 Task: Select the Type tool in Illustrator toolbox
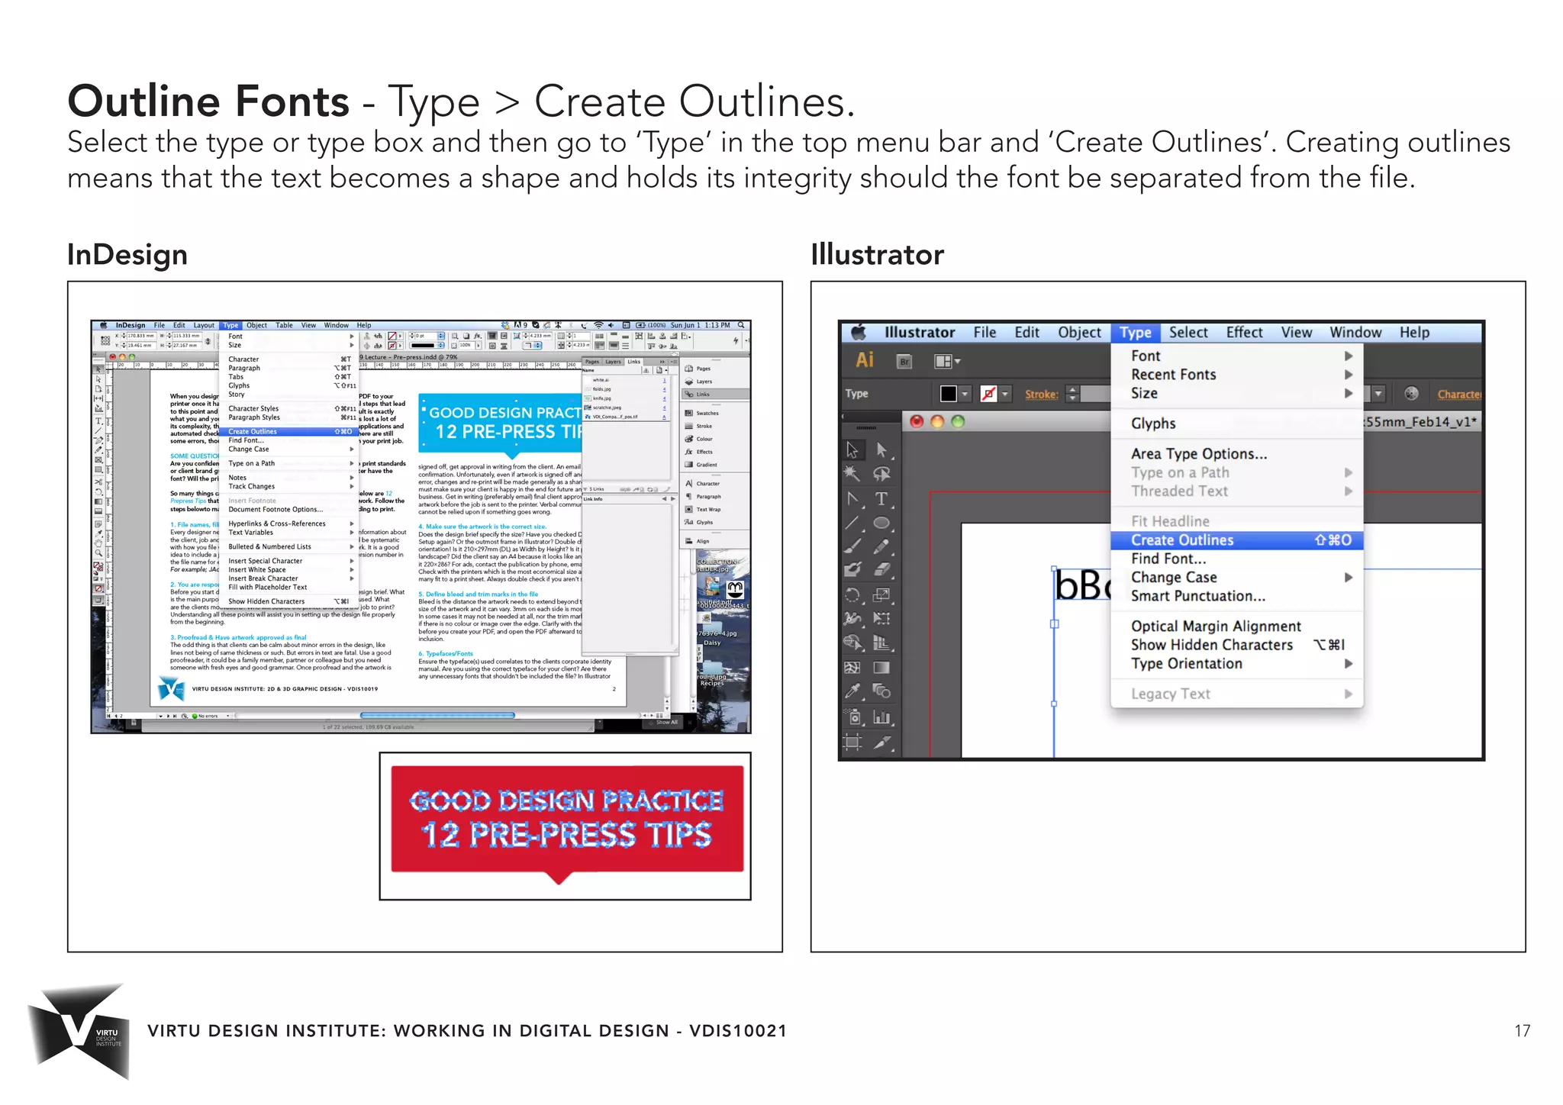(881, 498)
